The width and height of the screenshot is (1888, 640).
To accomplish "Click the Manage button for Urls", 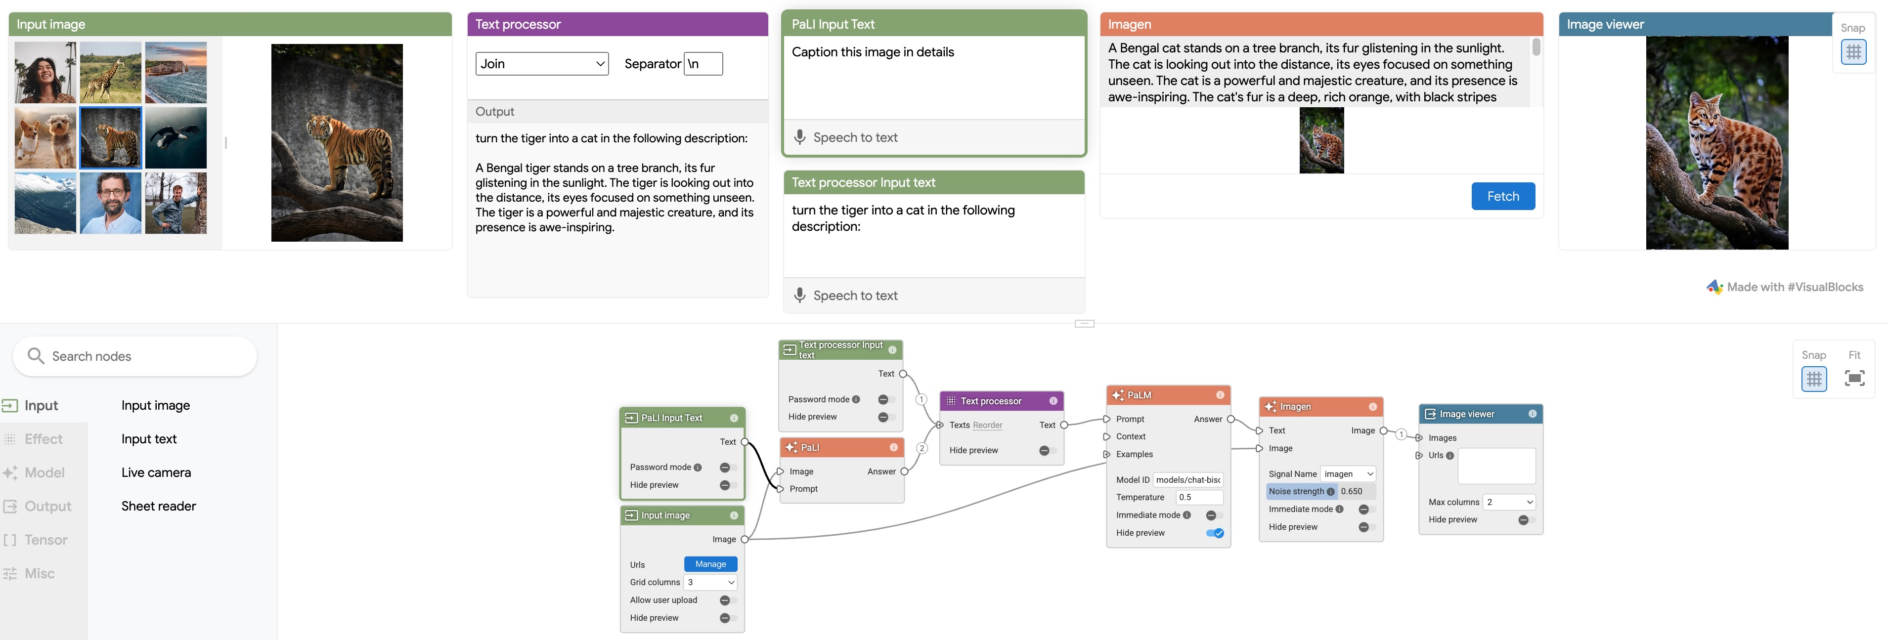I will tap(710, 564).
